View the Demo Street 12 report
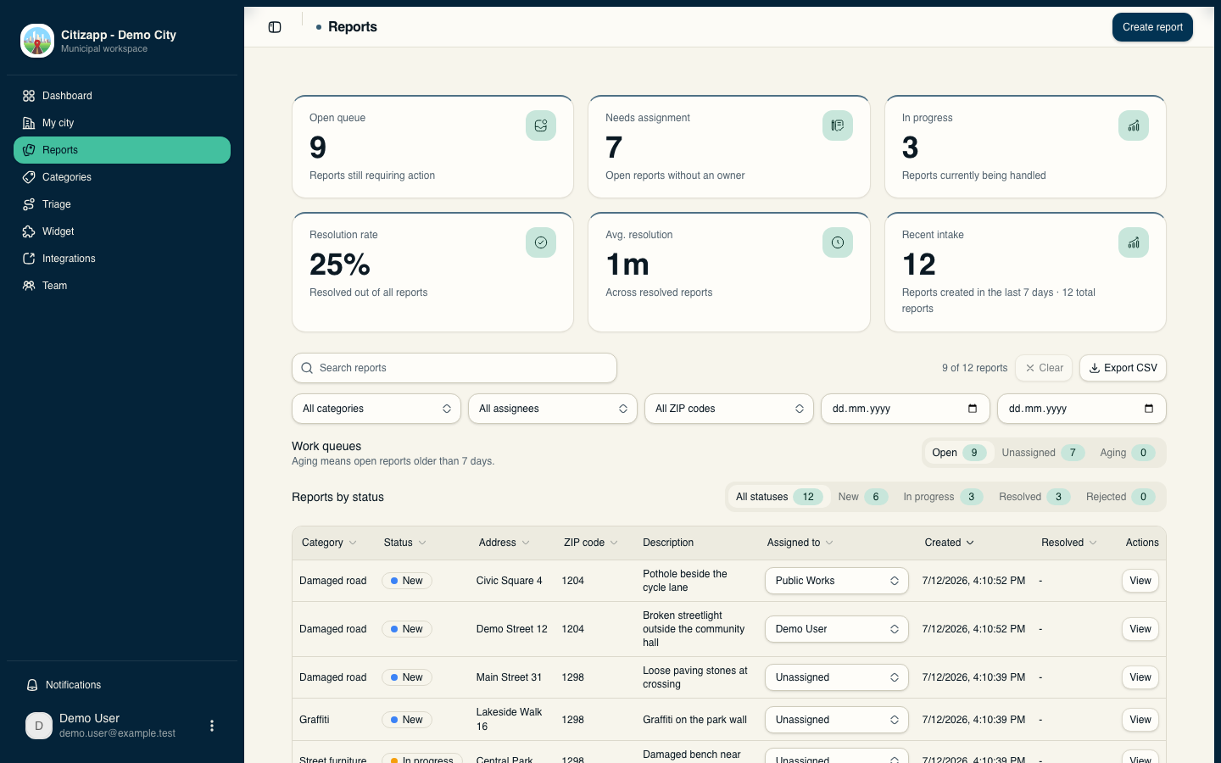Viewport: 1221px width, 763px height. pos(1140,629)
